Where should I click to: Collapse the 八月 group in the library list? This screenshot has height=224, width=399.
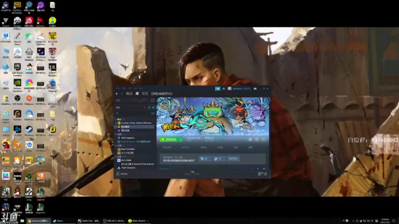click(x=116, y=145)
